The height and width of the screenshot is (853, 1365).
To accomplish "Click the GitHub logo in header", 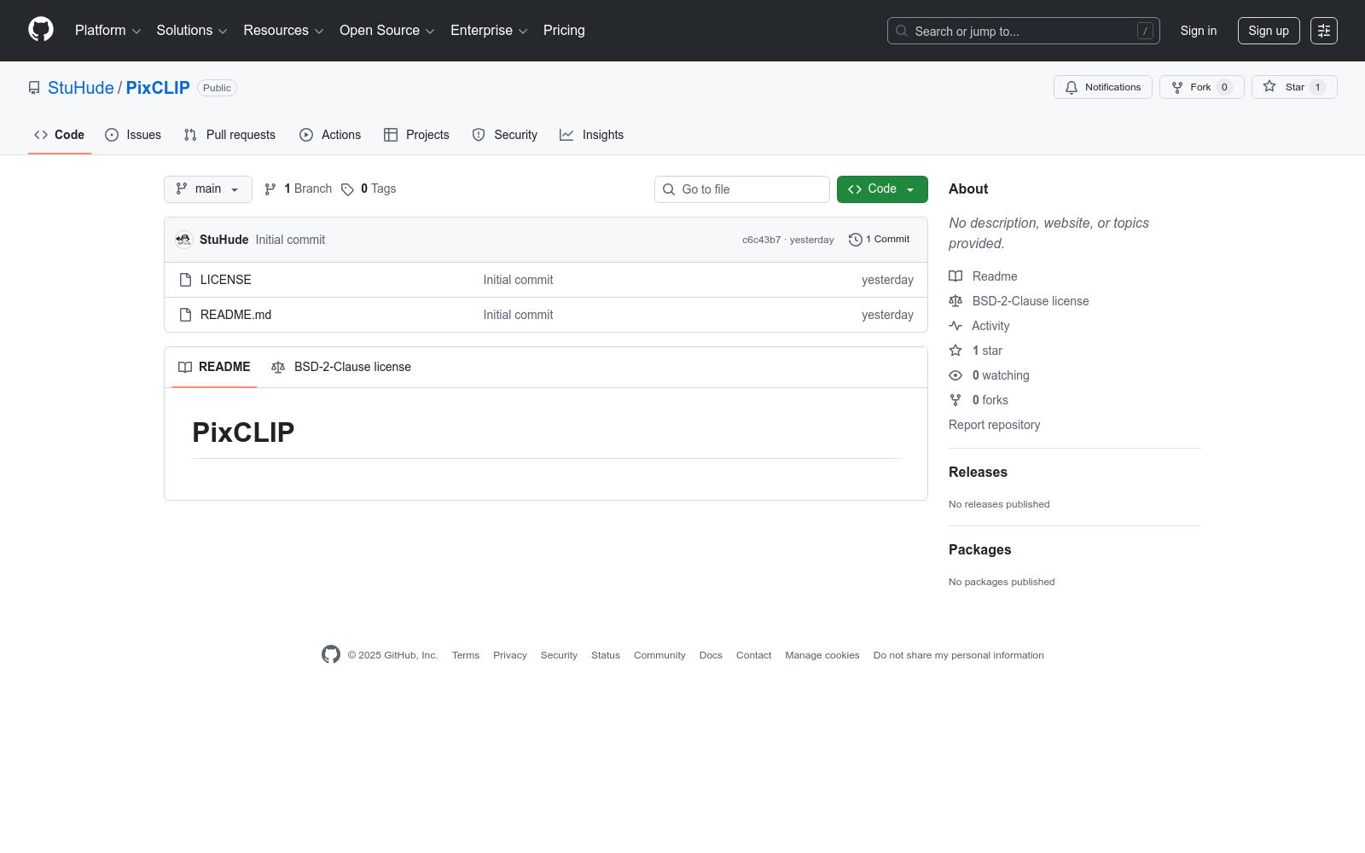I will pyautogui.click(x=41, y=30).
